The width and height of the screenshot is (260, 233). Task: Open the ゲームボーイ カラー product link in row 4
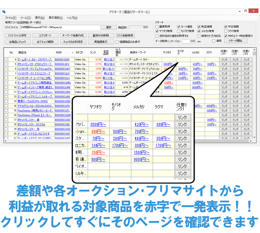(x=35, y=60)
